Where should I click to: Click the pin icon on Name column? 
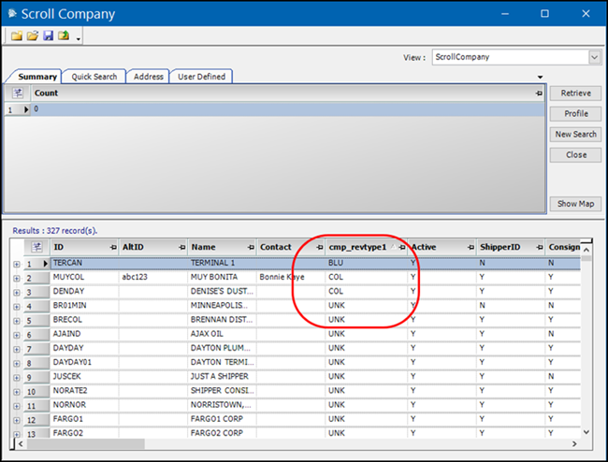point(249,248)
